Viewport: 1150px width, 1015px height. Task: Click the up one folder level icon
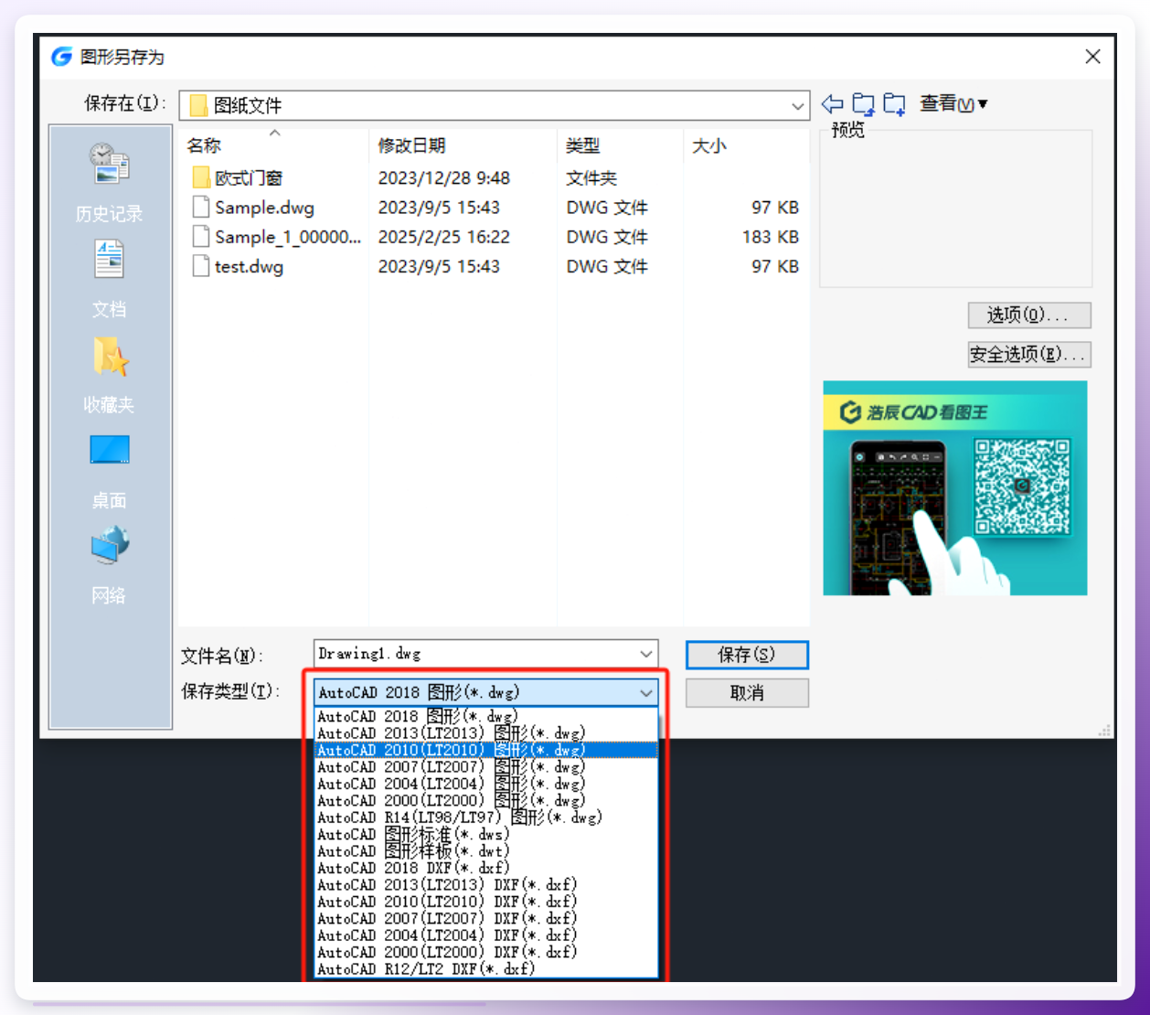pyautogui.click(x=863, y=104)
